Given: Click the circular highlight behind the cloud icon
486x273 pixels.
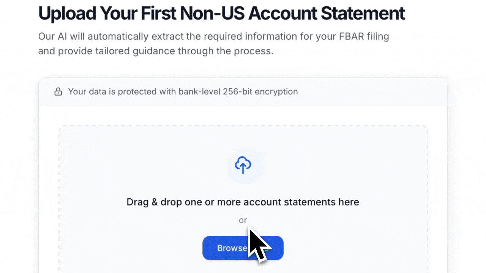Looking at the screenshot, I should pyautogui.click(x=243, y=165).
